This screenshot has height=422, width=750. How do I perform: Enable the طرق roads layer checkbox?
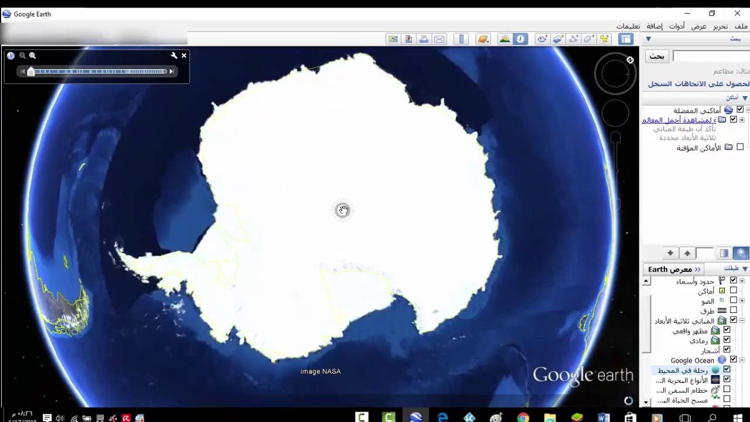(x=733, y=310)
